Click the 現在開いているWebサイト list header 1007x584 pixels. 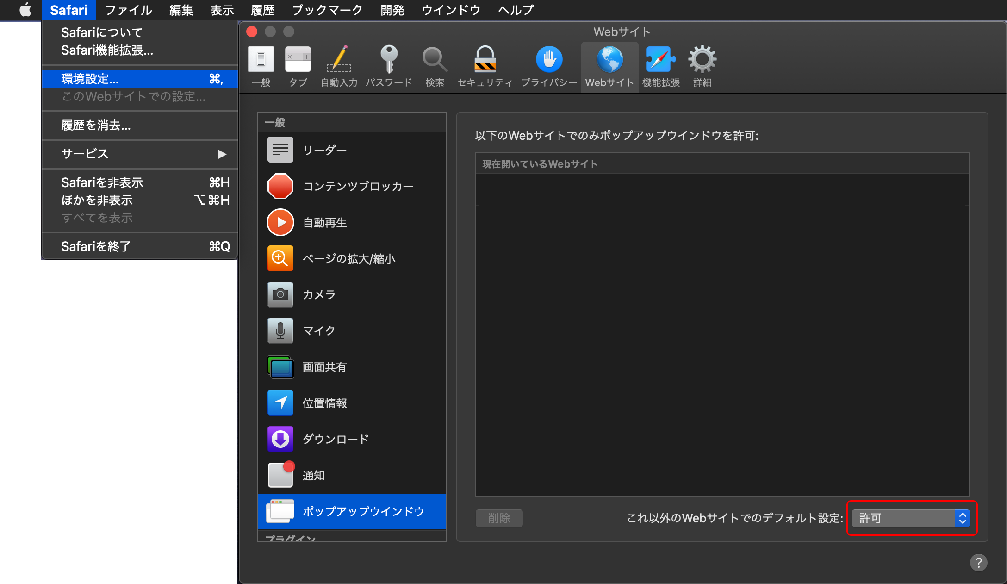click(722, 164)
